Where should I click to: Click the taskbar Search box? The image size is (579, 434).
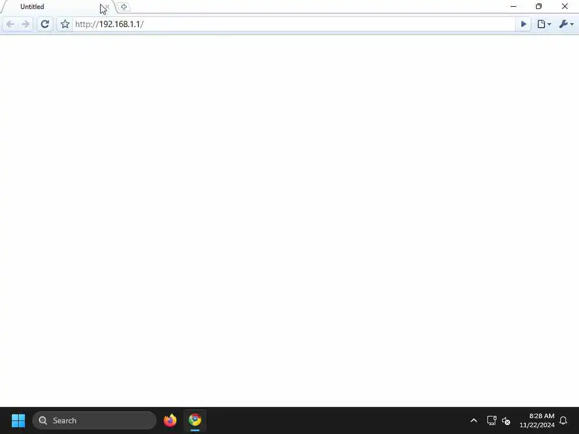click(94, 420)
